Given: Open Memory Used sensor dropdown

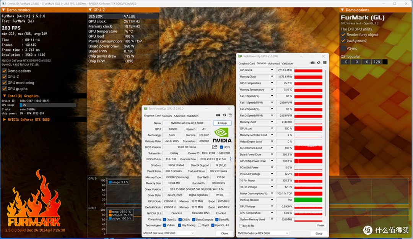Looking at the screenshot, I should pos(272,122).
